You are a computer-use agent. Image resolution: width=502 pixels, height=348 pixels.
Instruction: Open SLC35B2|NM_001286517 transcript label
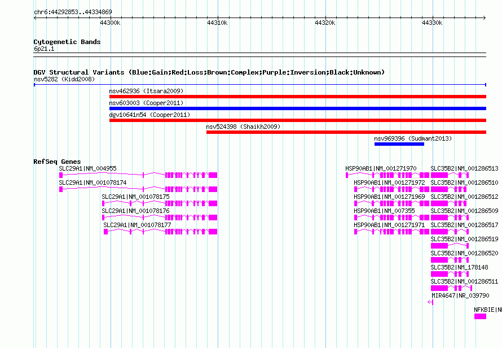click(x=465, y=225)
